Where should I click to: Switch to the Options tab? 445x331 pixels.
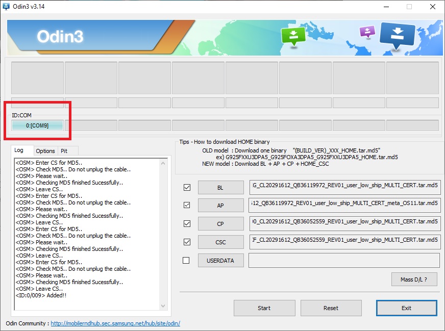tap(45, 151)
